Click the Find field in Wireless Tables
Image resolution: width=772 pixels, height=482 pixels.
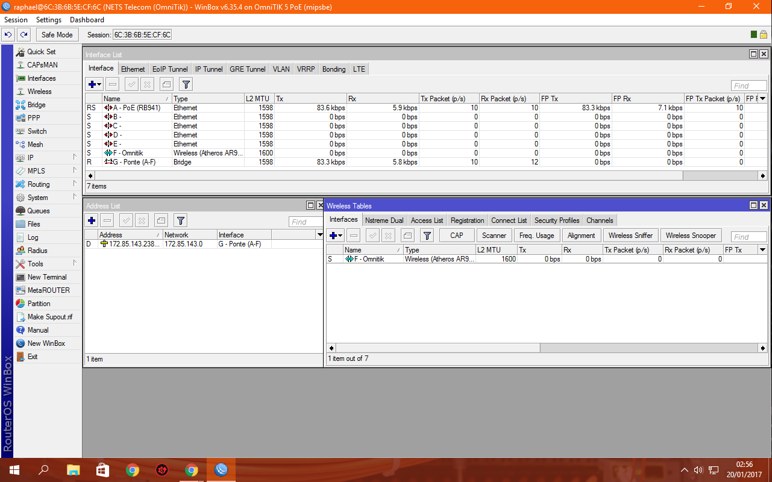(749, 237)
